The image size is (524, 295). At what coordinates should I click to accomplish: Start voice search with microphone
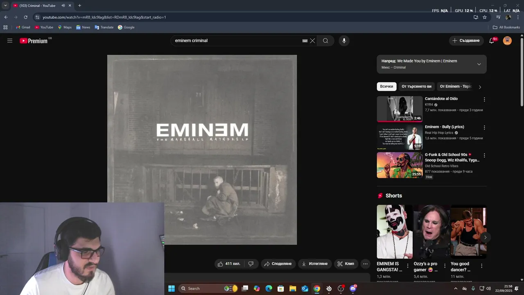tap(344, 41)
